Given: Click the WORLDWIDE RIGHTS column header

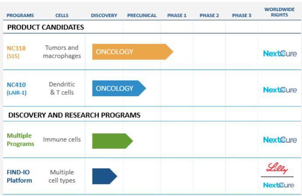Looking at the screenshot, I should pyautogui.click(x=279, y=12).
